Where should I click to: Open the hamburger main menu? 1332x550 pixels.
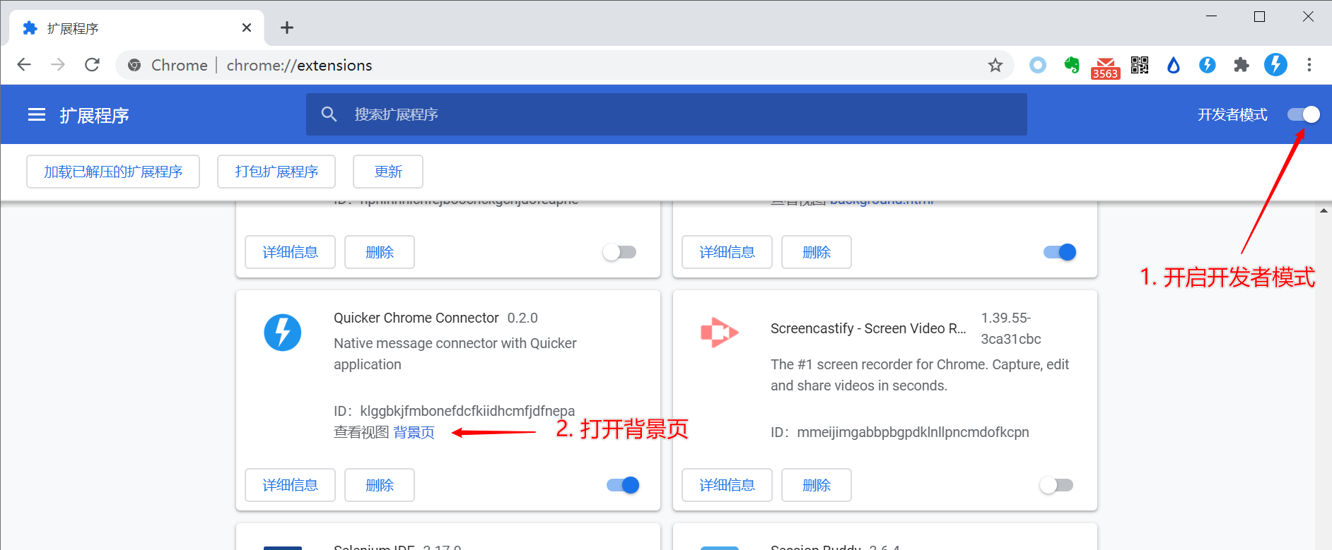coord(37,114)
